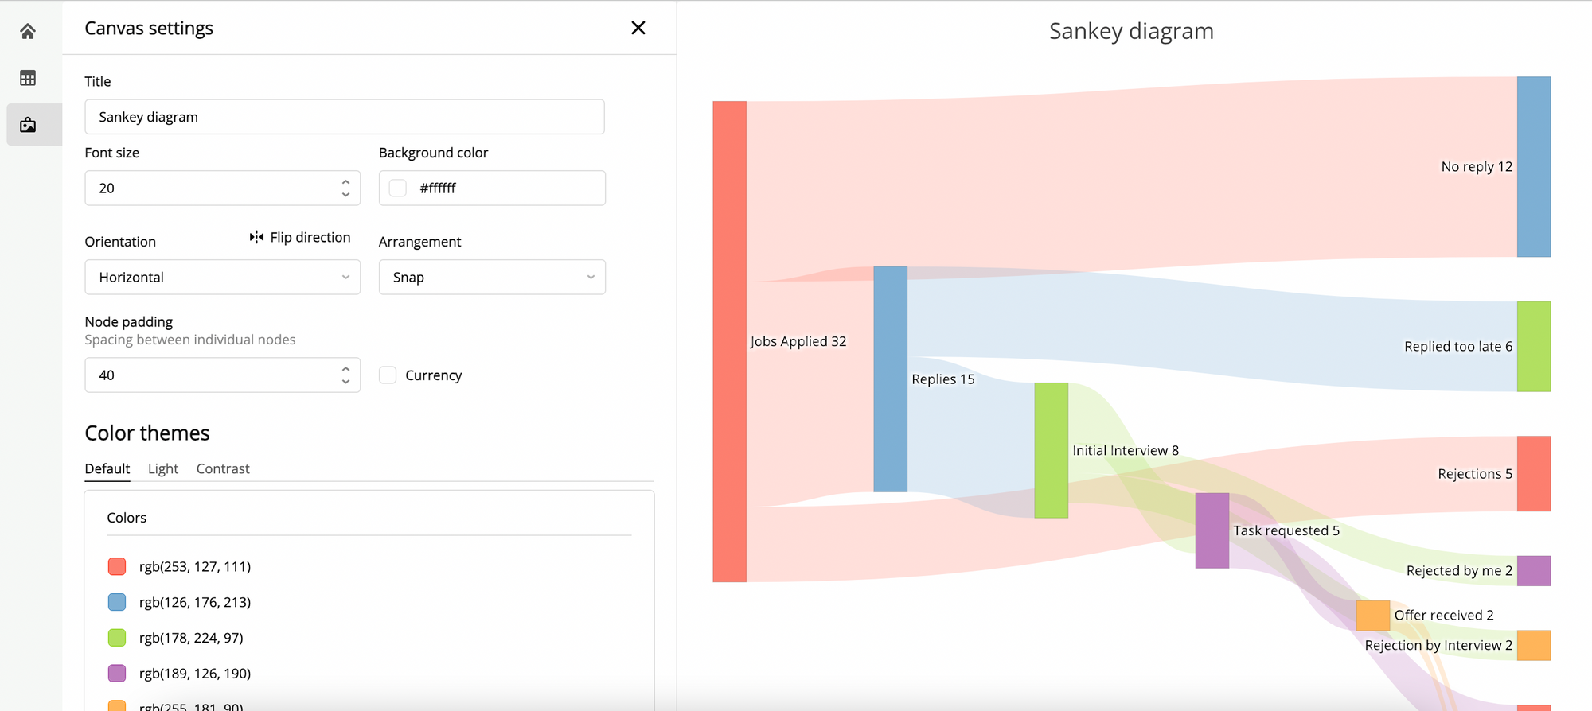The height and width of the screenshot is (711, 1592).
Task: Edit the #ffffff background color field
Action: (x=492, y=188)
